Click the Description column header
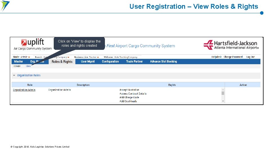This screenshot has width=270, height=152. [83, 85]
